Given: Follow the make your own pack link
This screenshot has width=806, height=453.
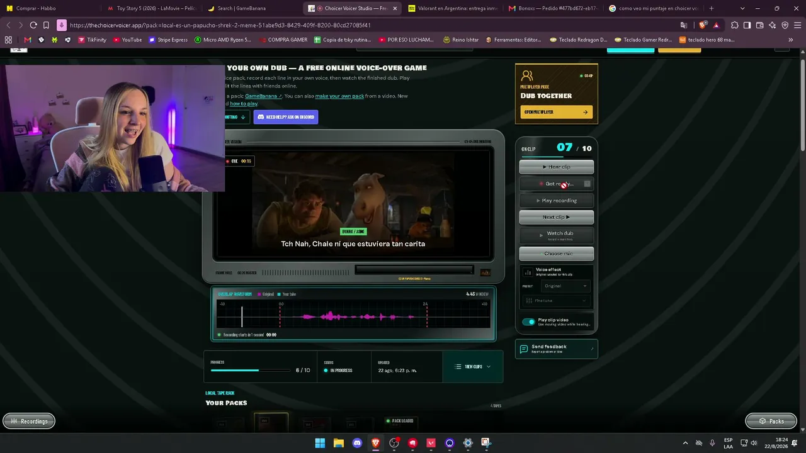Looking at the screenshot, I should point(339,96).
